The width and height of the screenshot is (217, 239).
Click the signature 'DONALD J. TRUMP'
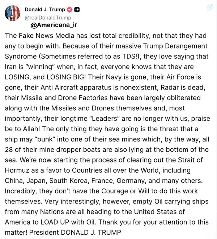[91, 232]
